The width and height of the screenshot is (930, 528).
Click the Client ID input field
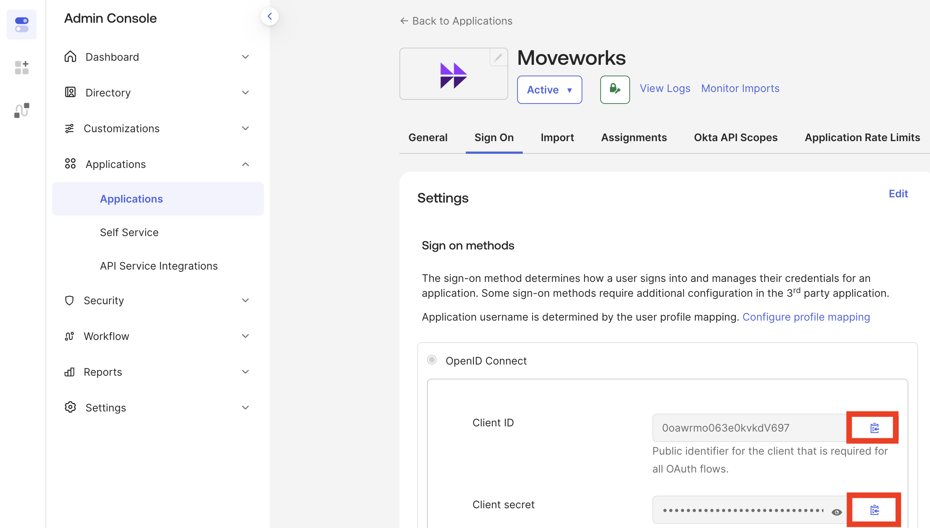click(749, 428)
